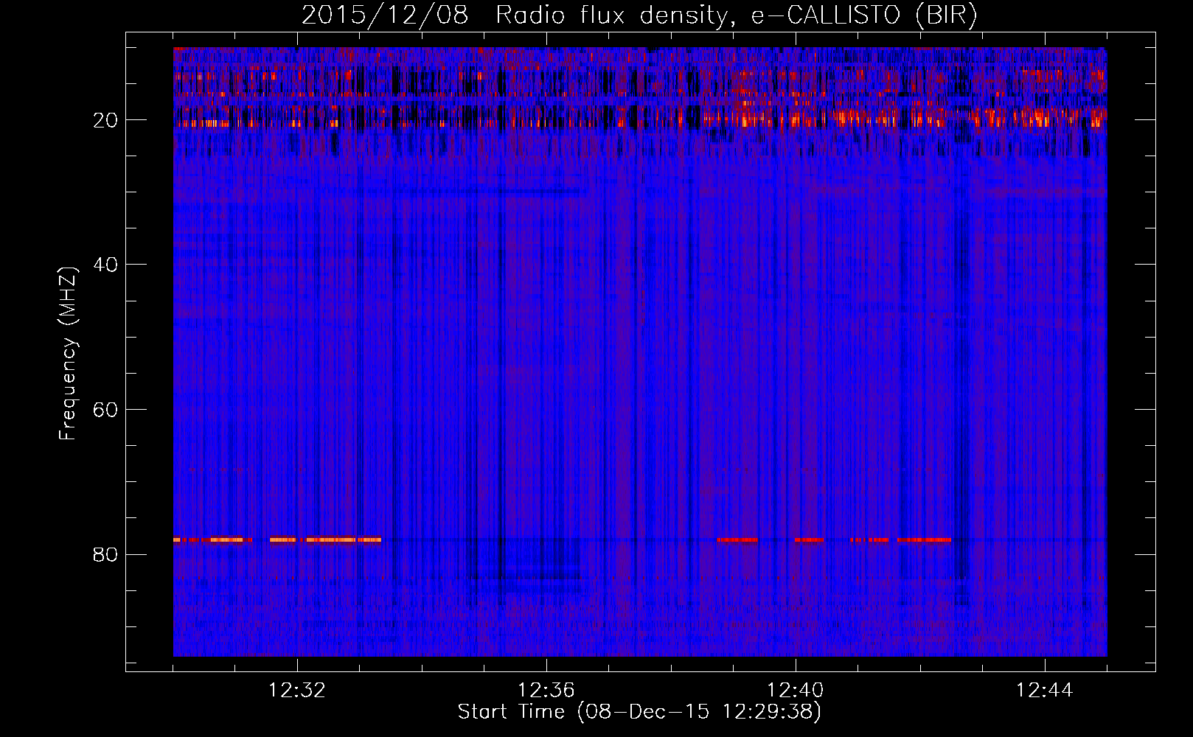
Task: Click the plot title mentioning e-CALLISTO (BIR)
Action: pos(639,15)
